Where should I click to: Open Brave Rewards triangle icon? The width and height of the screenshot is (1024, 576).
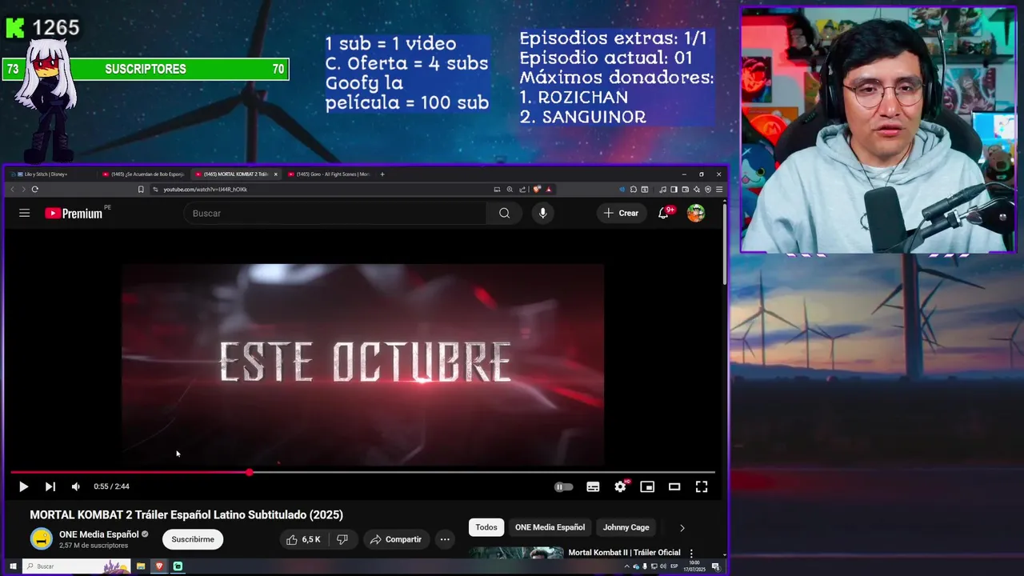[x=549, y=190]
